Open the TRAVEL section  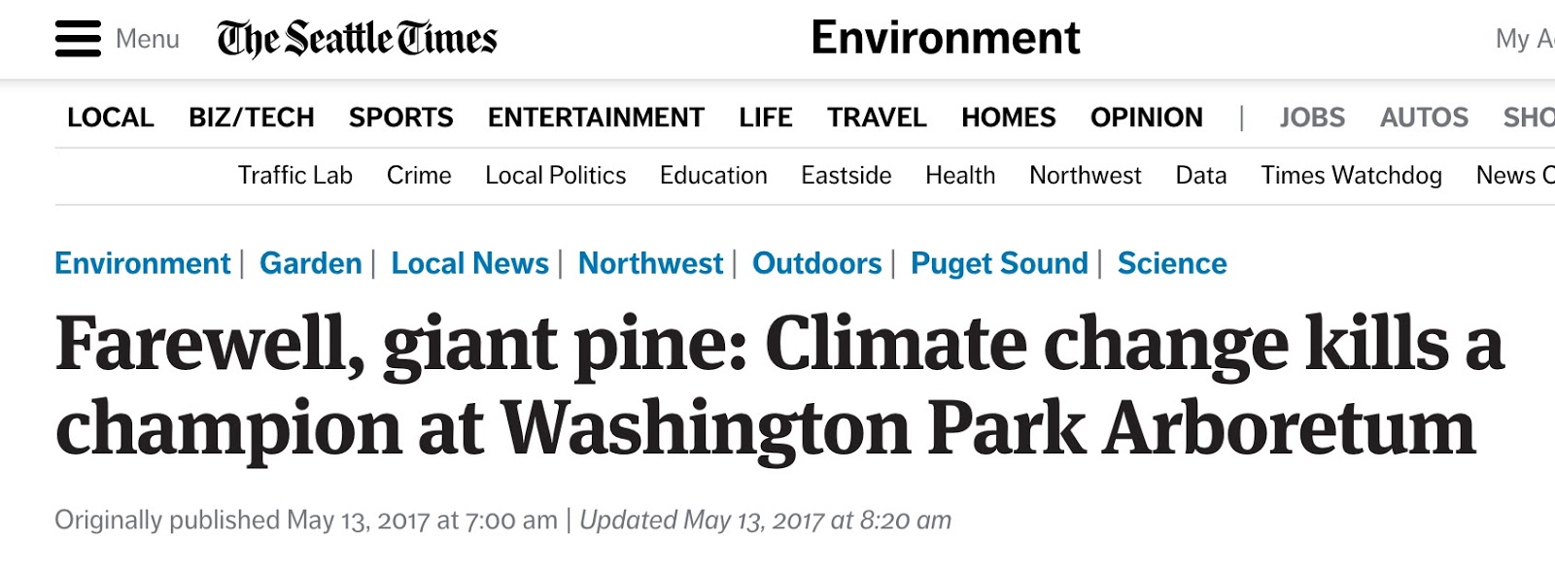876,118
